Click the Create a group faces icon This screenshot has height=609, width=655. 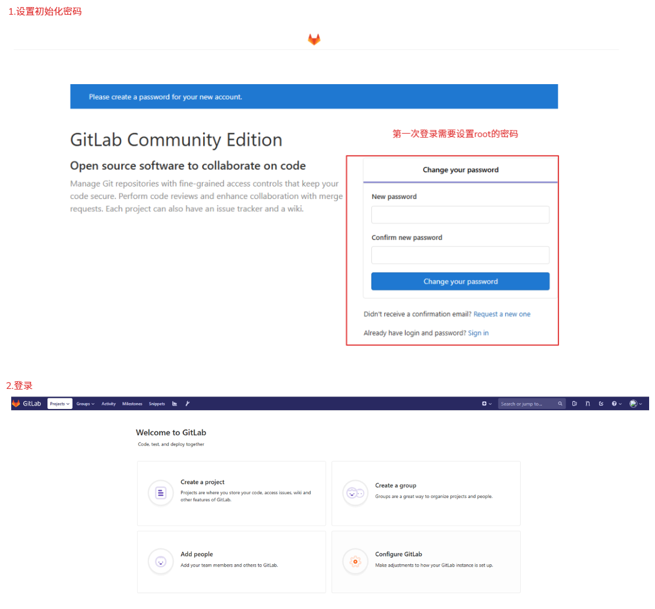(355, 493)
